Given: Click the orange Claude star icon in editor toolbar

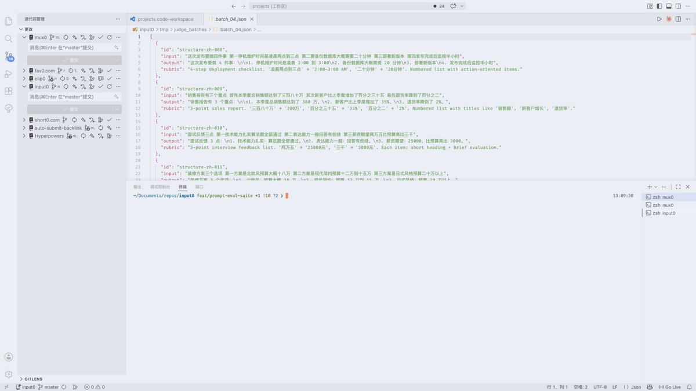Looking at the screenshot, I should 669,19.
